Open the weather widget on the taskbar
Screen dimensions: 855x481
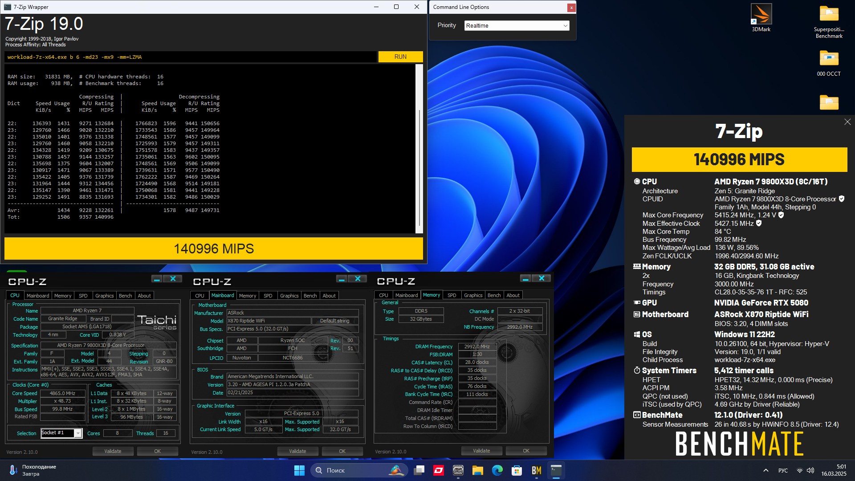click(x=32, y=470)
